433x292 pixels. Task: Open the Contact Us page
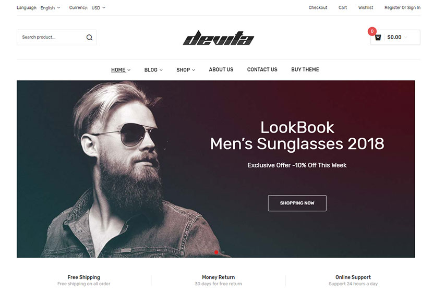point(262,69)
